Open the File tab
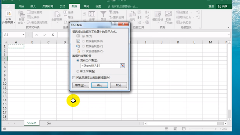The width and height of the screenshot is (240, 135). click(x=8, y=6)
